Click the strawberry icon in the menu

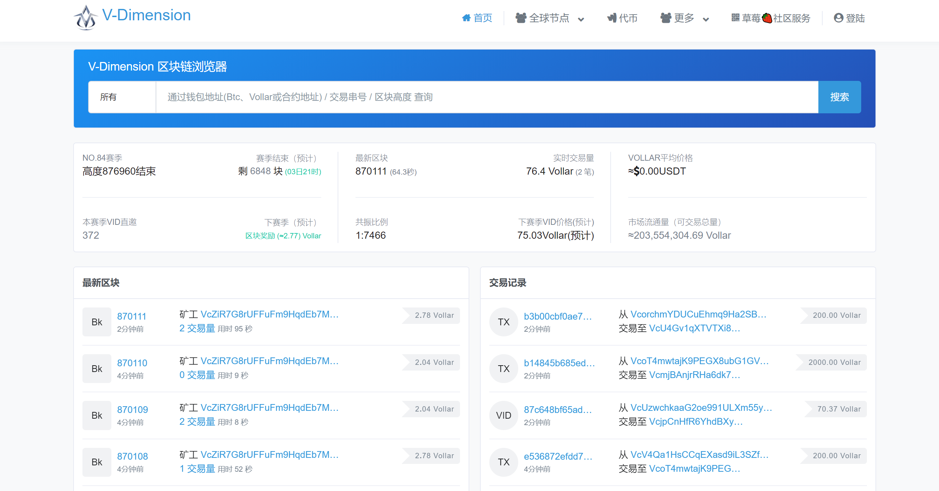(x=767, y=18)
